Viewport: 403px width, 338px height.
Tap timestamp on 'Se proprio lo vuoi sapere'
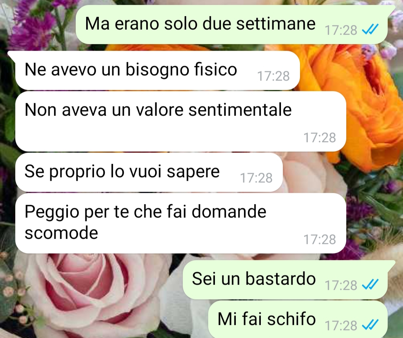tap(256, 178)
